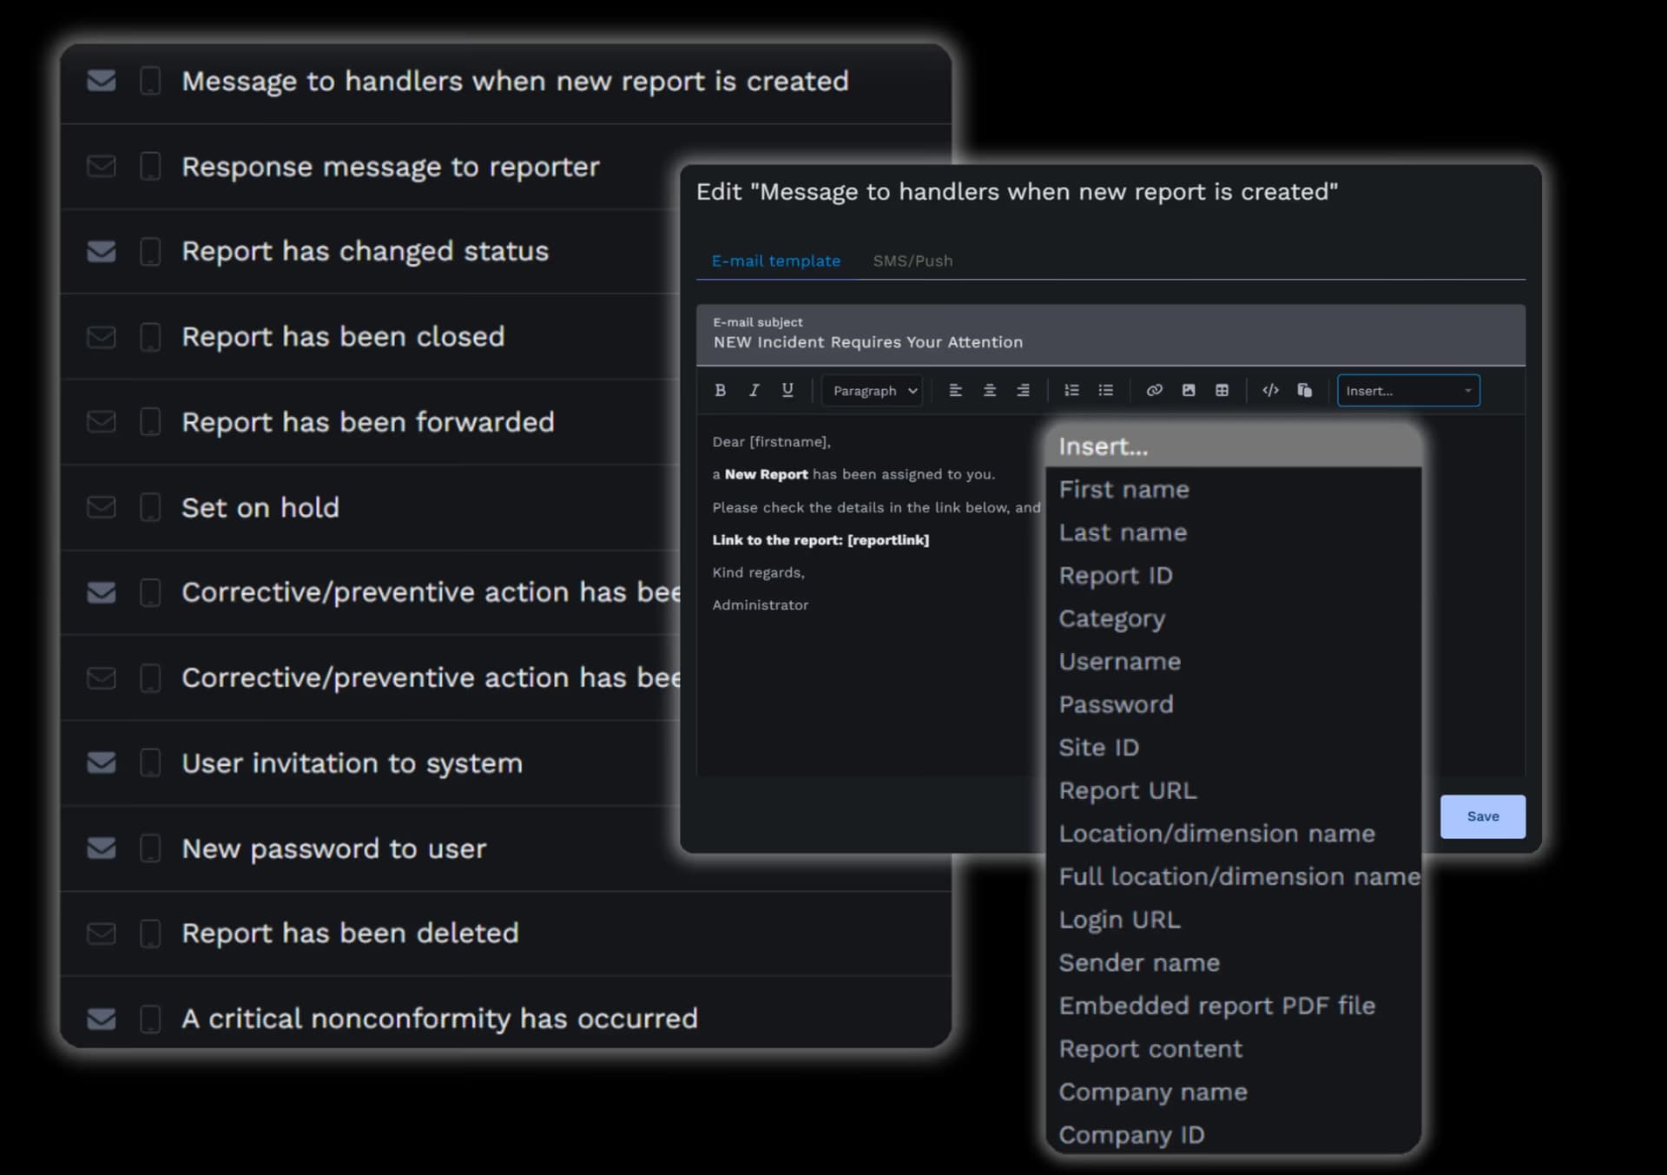
Task: Insert 'Report content' placeholder
Action: pyautogui.click(x=1234, y=1049)
